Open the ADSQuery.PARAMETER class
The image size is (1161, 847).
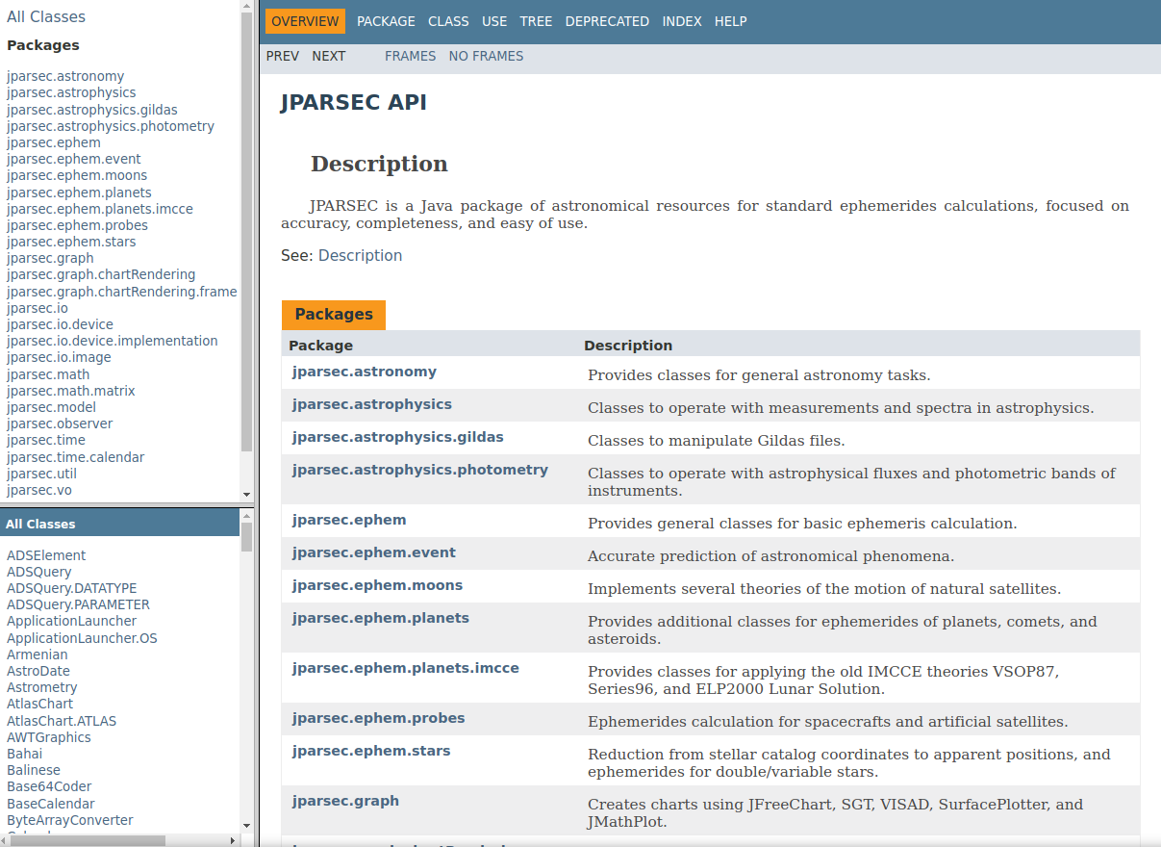coord(78,604)
